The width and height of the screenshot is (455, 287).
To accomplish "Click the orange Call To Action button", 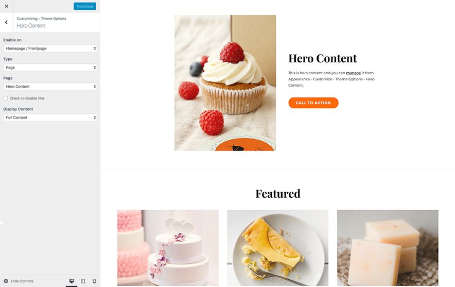I will 313,103.
